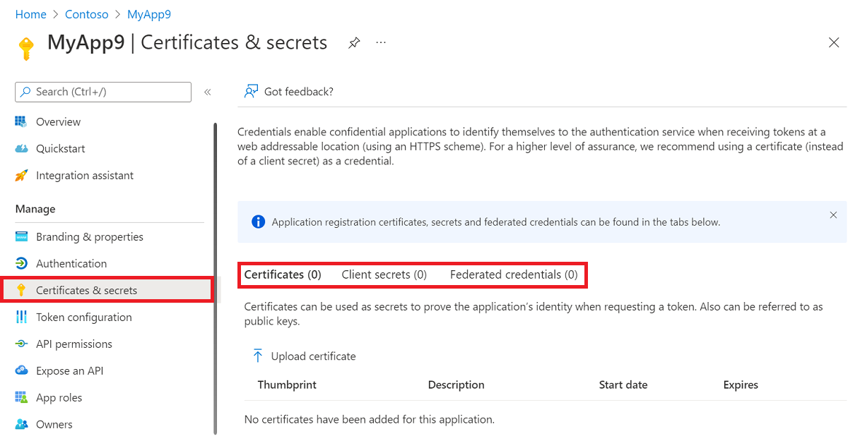Navigate to Contoso via the breadcrumb

[86, 13]
